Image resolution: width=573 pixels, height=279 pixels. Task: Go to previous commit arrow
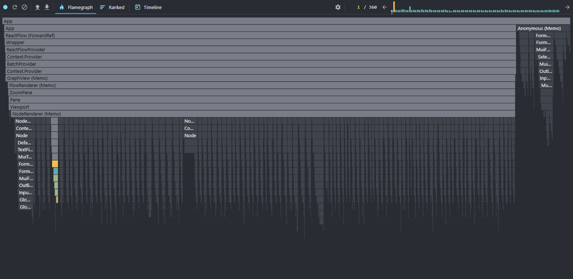pyautogui.click(x=385, y=7)
